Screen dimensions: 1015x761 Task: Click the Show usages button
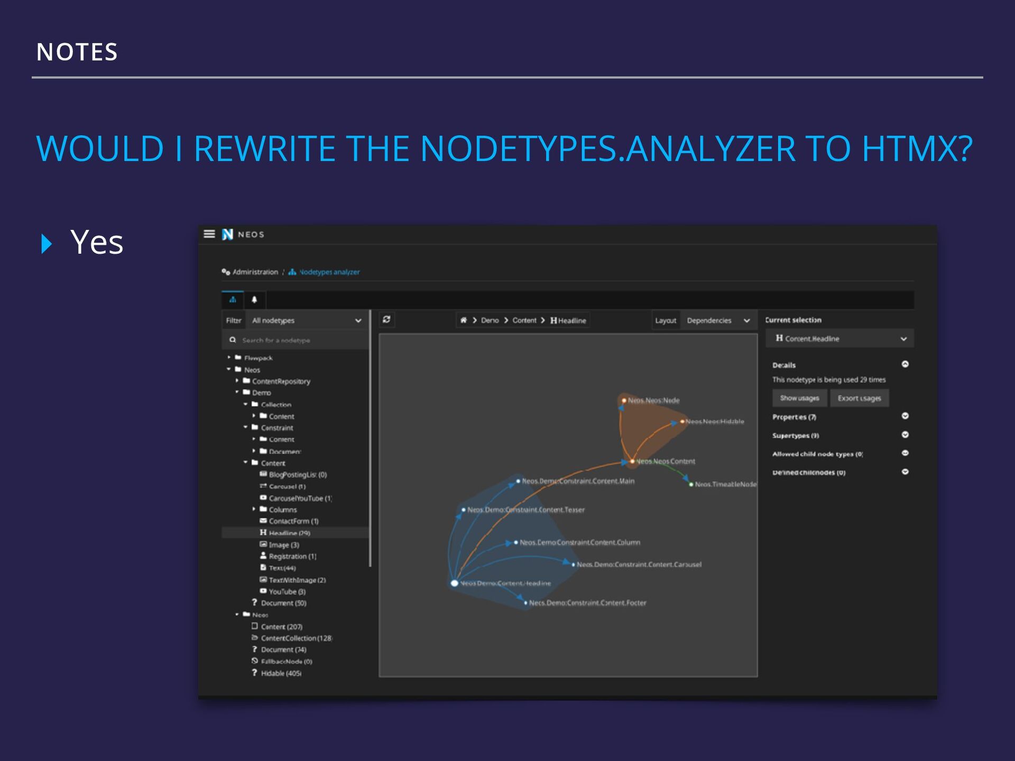click(x=799, y=398)
